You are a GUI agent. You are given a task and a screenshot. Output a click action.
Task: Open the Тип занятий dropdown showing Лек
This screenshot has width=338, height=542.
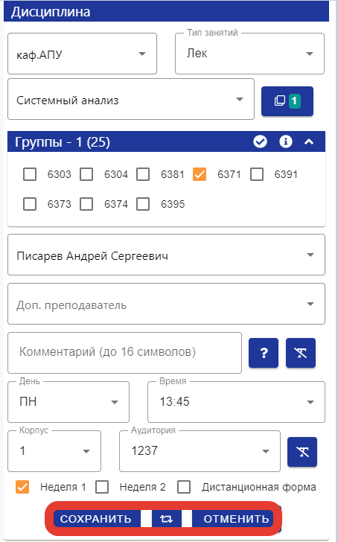tap(250, 54)
